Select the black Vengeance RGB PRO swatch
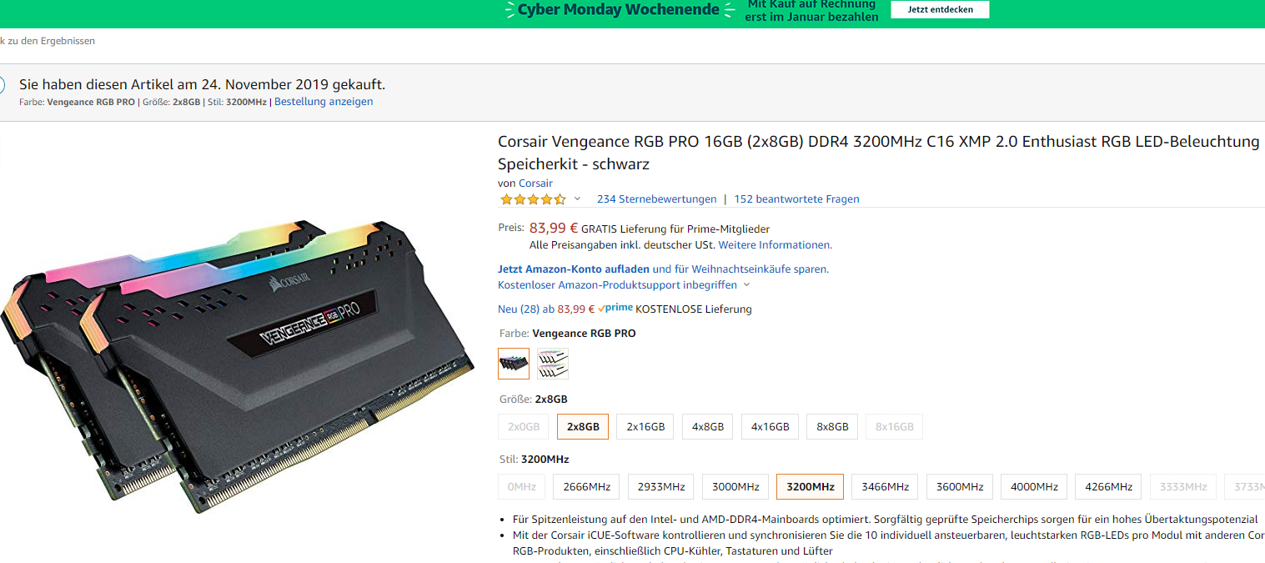The width and height of the screenshot is (1265, 563). click(514, 364)
